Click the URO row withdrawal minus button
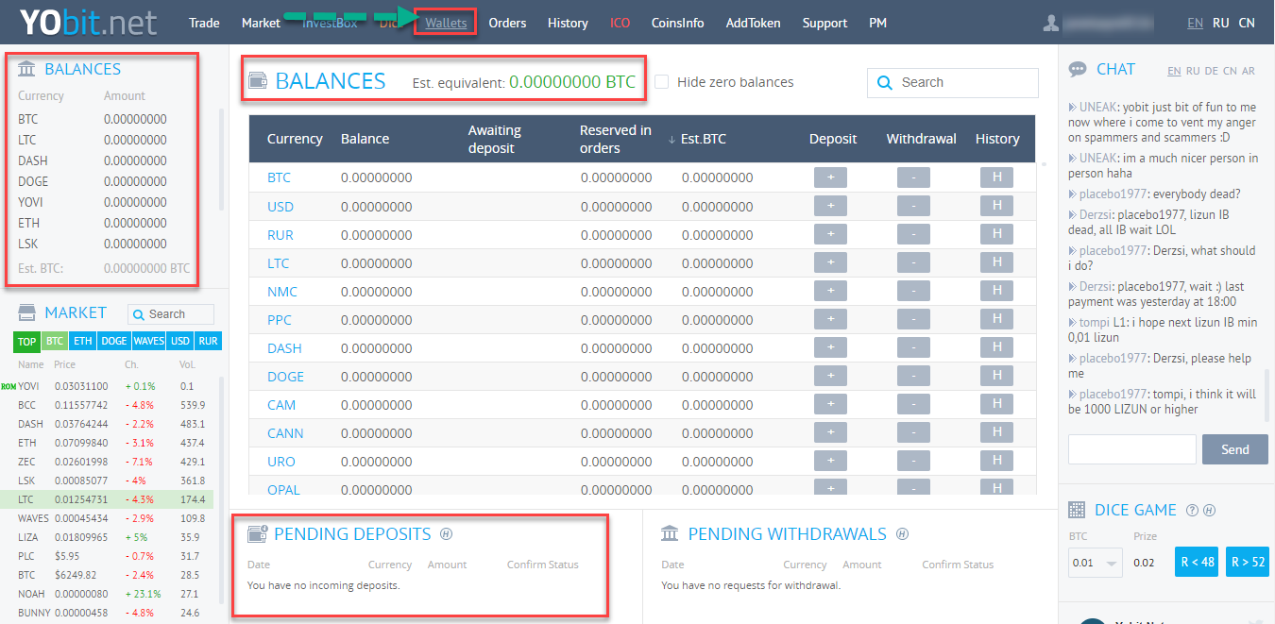The width and height of the screenshot is (1275, 624). (x=913, y=461)
